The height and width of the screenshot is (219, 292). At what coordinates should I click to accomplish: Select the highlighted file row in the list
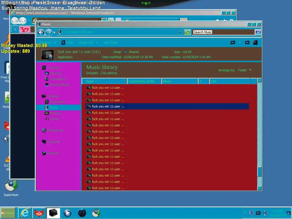coord(167,106)
